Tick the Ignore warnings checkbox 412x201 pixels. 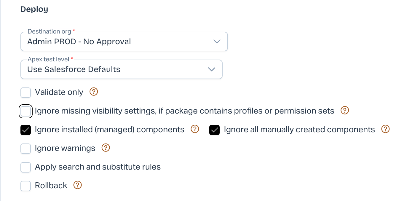point(26,149)
